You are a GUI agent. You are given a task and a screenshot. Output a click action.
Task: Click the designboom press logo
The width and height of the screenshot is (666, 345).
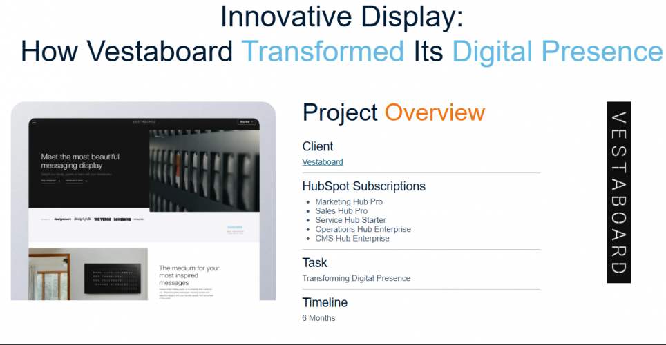[62, 219]
